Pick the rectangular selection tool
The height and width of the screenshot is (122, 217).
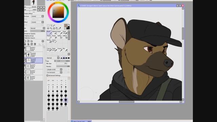pos(48,25)
